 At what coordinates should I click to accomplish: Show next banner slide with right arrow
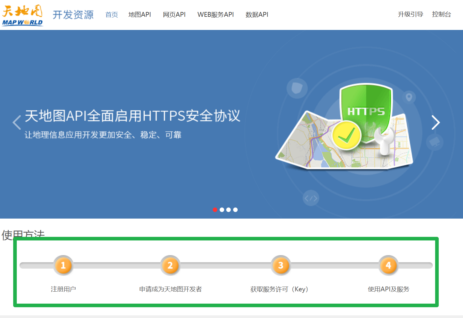[x=436, y=122]
